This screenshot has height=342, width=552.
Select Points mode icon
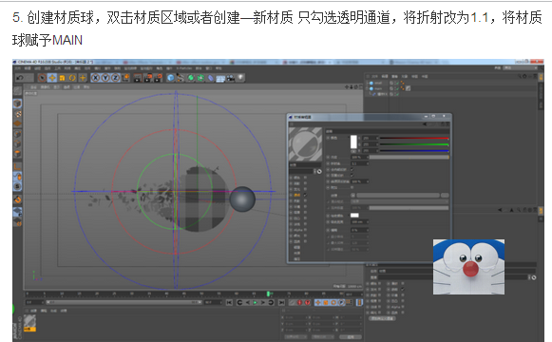17,134
